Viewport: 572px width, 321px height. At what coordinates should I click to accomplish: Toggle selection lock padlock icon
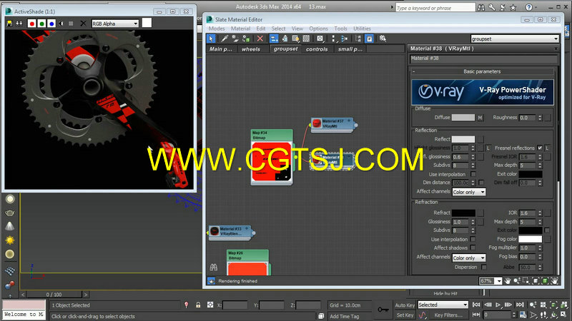click(x=198, y=305)
